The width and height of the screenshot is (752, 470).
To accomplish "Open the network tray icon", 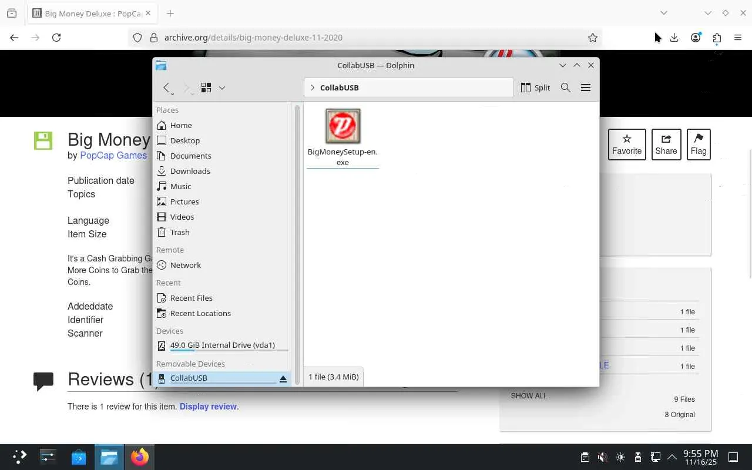I will [x=656, y=457].
